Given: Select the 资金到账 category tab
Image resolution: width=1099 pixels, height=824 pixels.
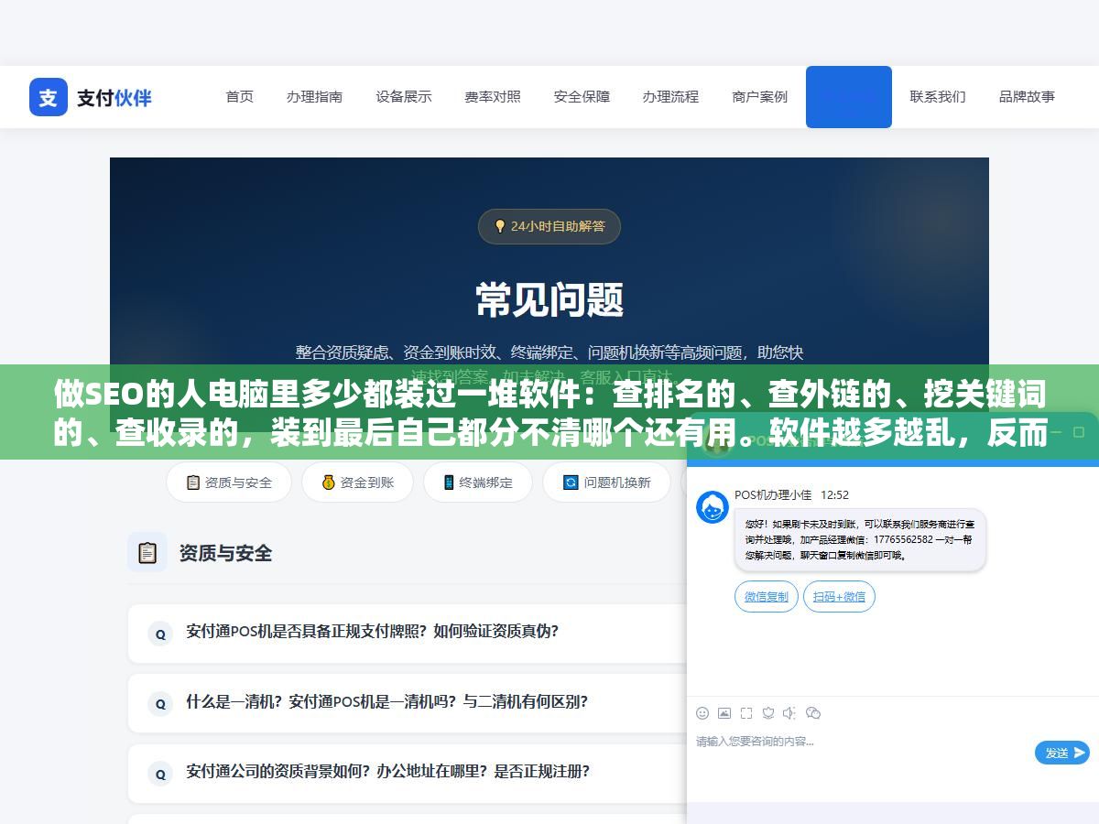Looking at the screenshot, I should tap(357, 482).
